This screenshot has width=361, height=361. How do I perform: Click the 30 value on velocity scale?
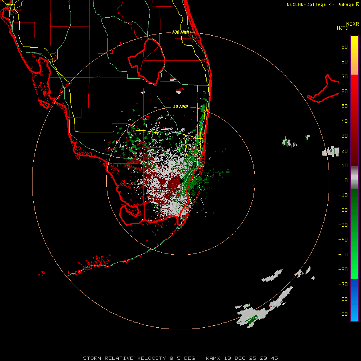[345, 136]
